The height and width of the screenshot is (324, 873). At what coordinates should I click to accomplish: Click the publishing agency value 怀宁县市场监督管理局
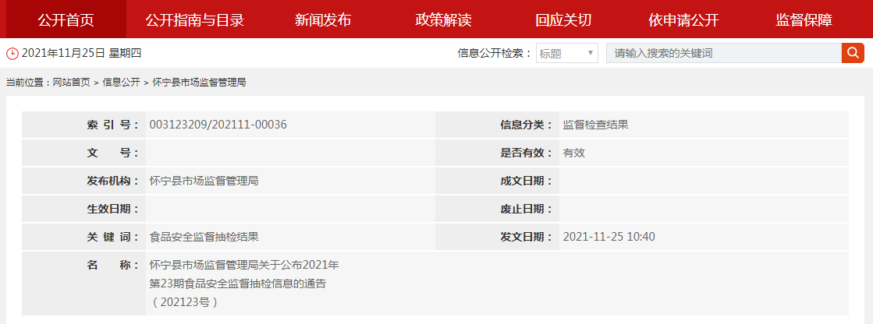coord(204,181)
